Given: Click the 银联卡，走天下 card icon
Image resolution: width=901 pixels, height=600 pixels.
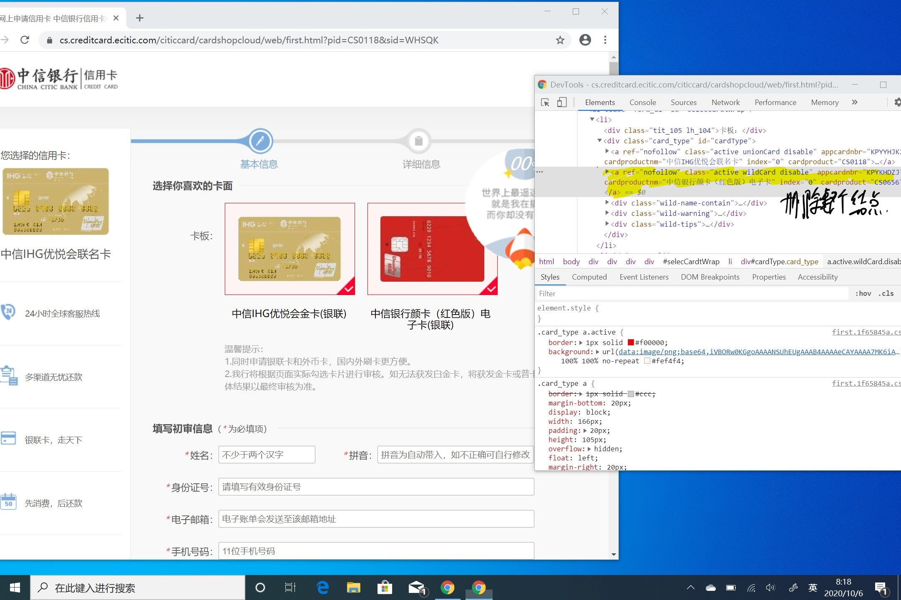Looking at the screenshot, I should (8, 438).
